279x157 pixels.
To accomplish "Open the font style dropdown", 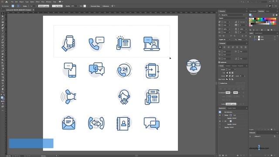I will [x=246, y=18].
